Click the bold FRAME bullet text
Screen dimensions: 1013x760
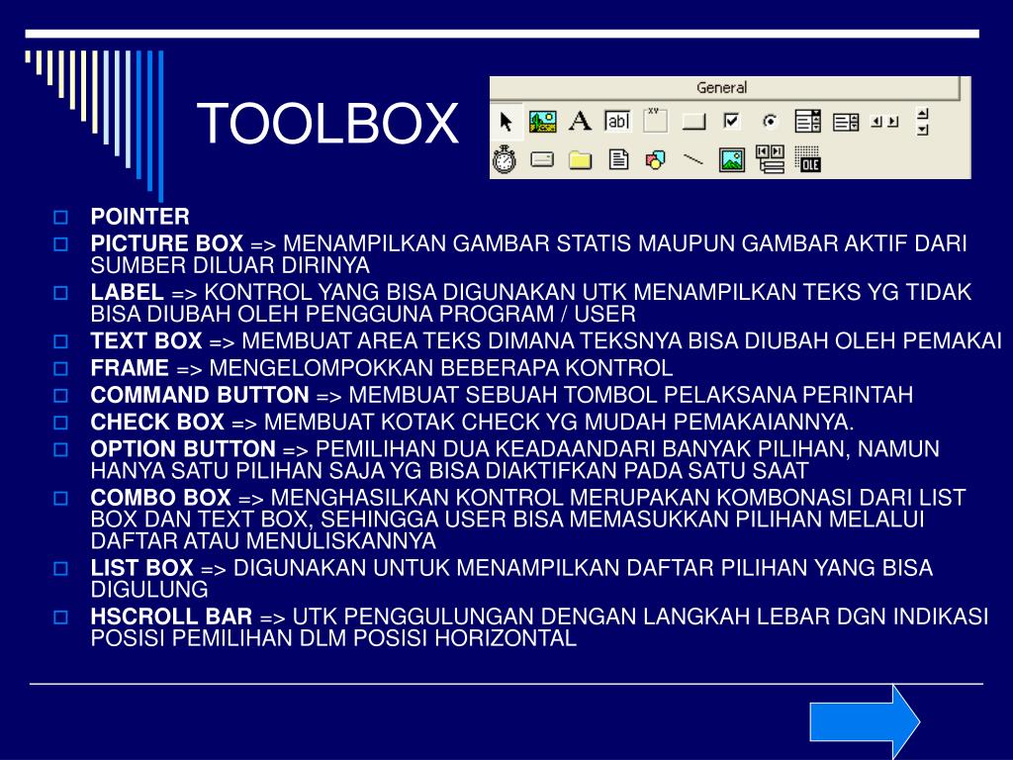[130, 368]
